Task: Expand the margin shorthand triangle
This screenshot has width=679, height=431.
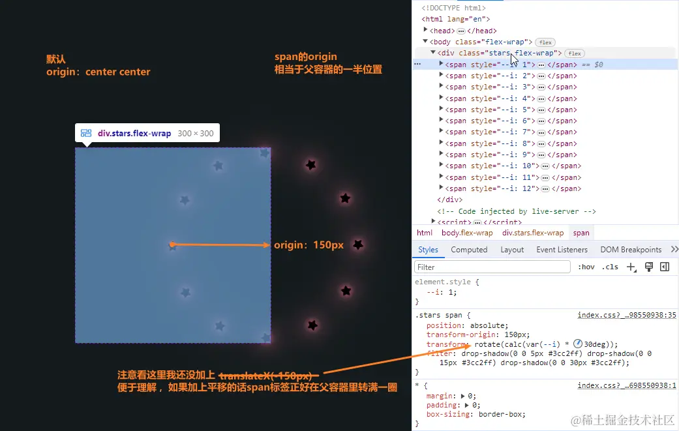Action: coord(463,396)
